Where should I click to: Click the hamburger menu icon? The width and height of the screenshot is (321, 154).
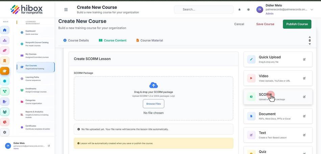(x=66, y=9)
